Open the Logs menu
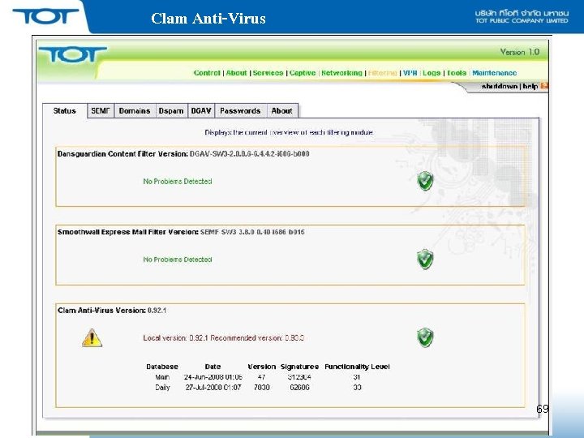 432,73
